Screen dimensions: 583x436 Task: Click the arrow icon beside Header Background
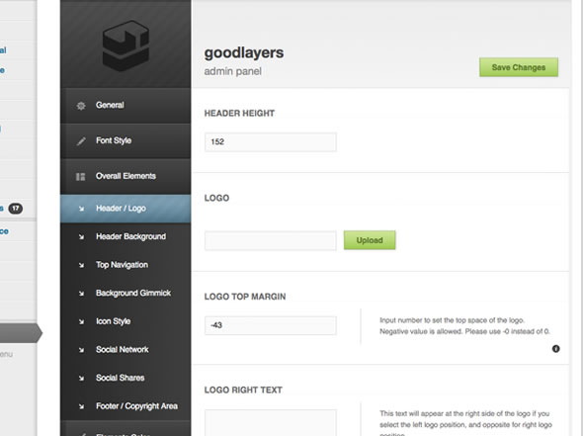81,237
